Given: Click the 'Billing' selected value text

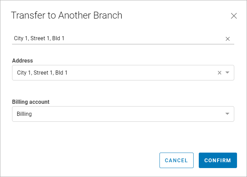Looking at the screenshot, I should point(24,114).
